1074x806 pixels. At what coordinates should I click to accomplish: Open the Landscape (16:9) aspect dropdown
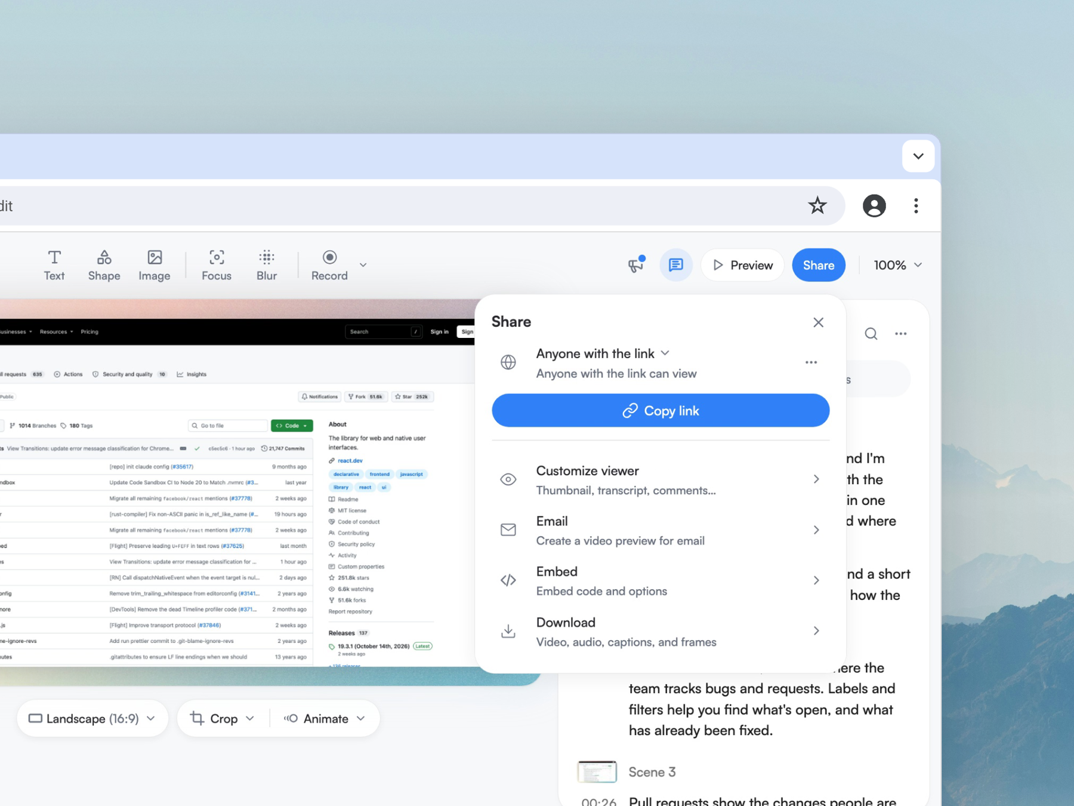(92, 719)
